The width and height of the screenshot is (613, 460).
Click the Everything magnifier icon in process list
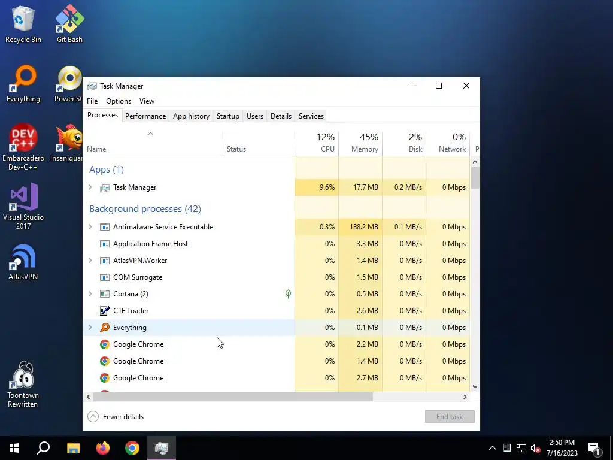104,328
